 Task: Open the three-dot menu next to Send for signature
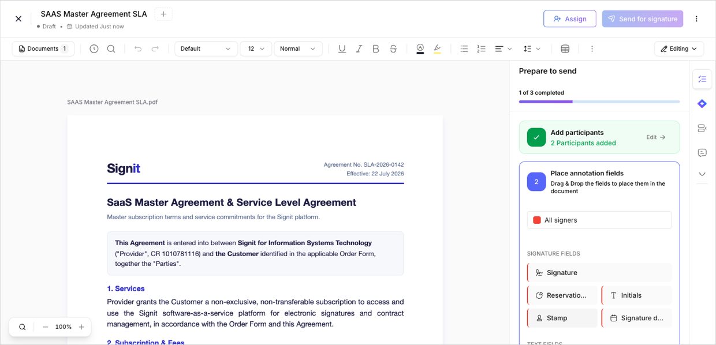(x=696, y=18)
